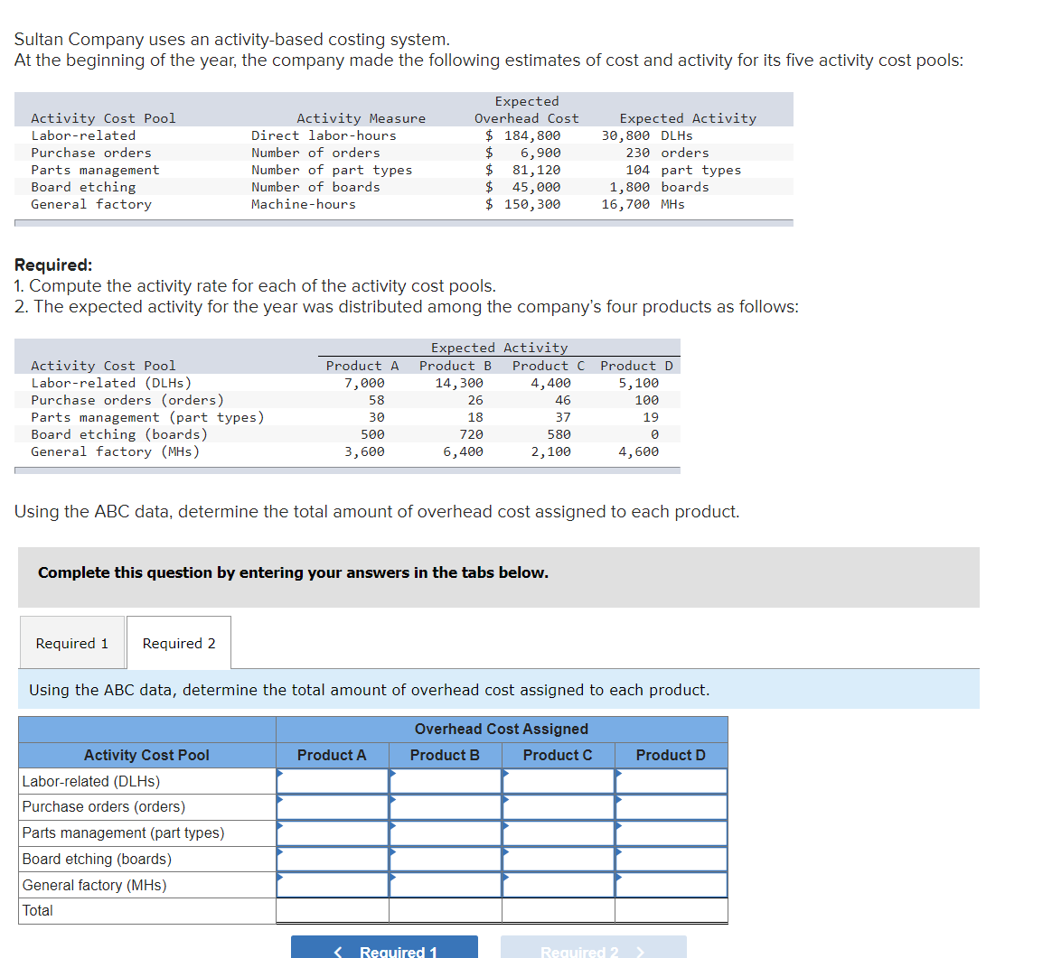Click the blue marker in Board etching Product C cell
Screen dimensions: 1052x958
(504, 851)
